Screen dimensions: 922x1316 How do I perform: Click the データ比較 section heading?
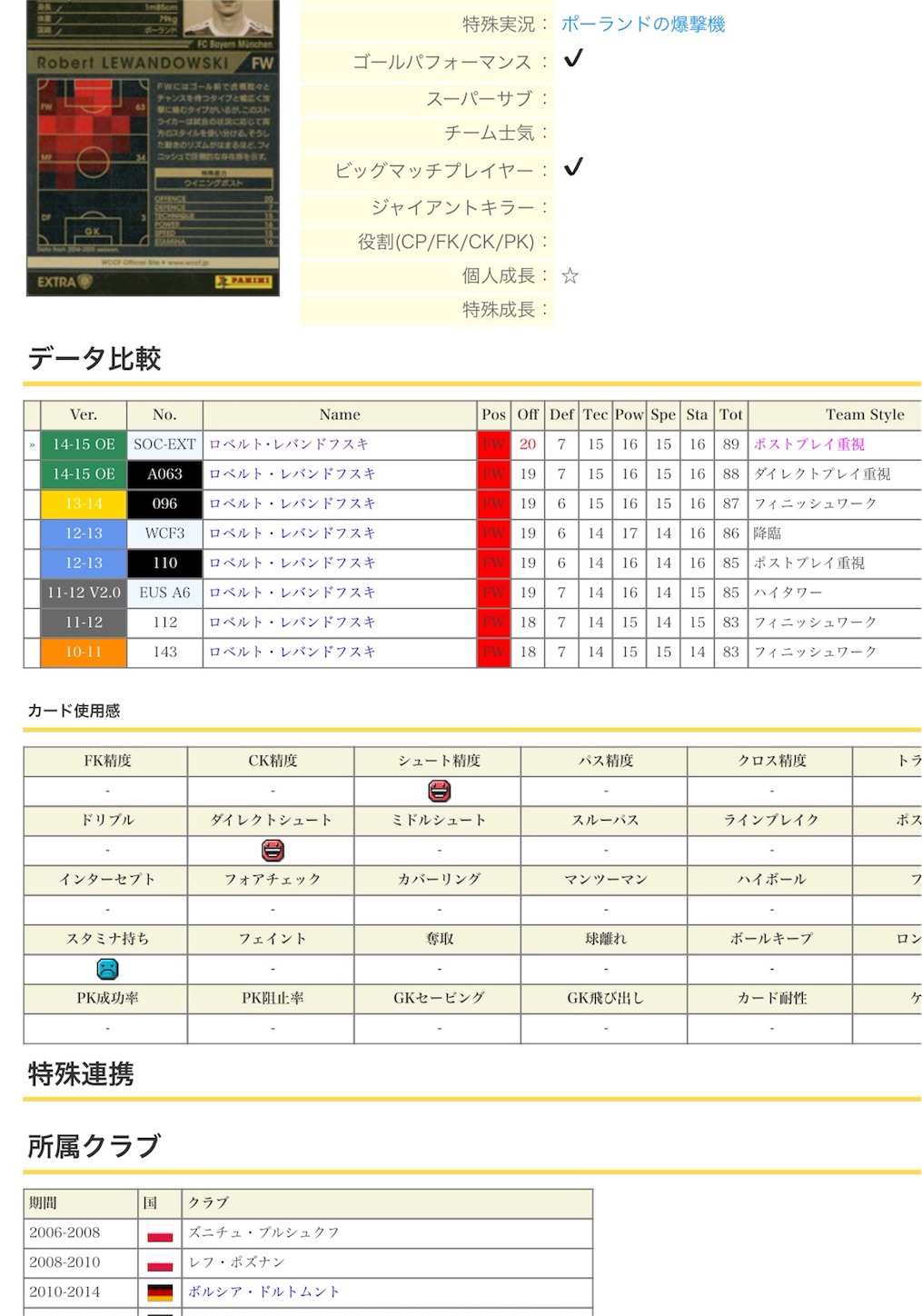(94, 359)
